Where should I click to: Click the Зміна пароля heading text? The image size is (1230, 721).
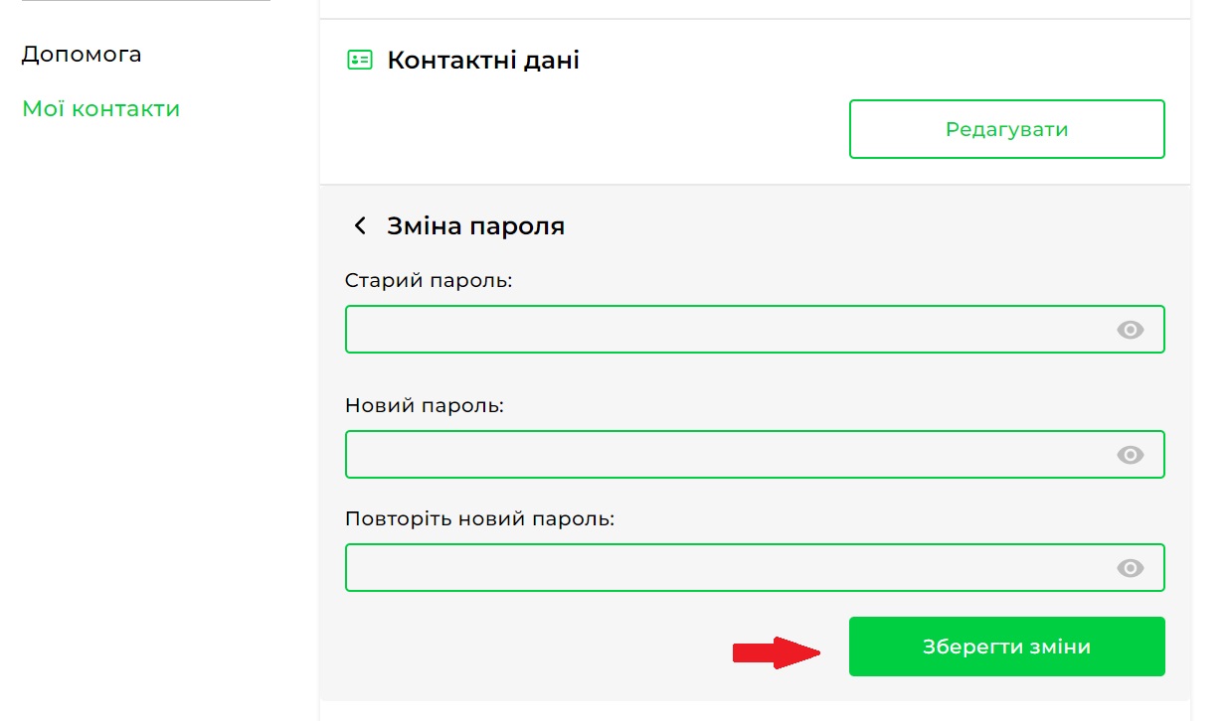pos(475,226)
